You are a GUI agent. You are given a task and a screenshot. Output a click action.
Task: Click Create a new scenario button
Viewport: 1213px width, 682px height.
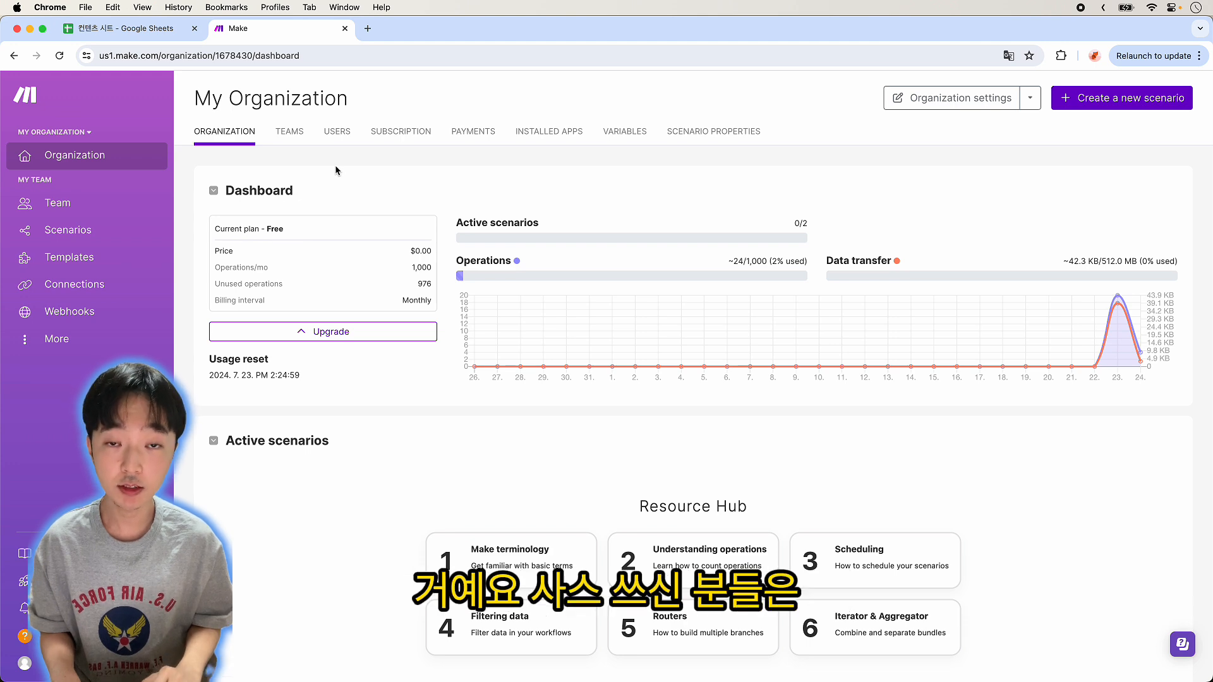coord(1121,98)
